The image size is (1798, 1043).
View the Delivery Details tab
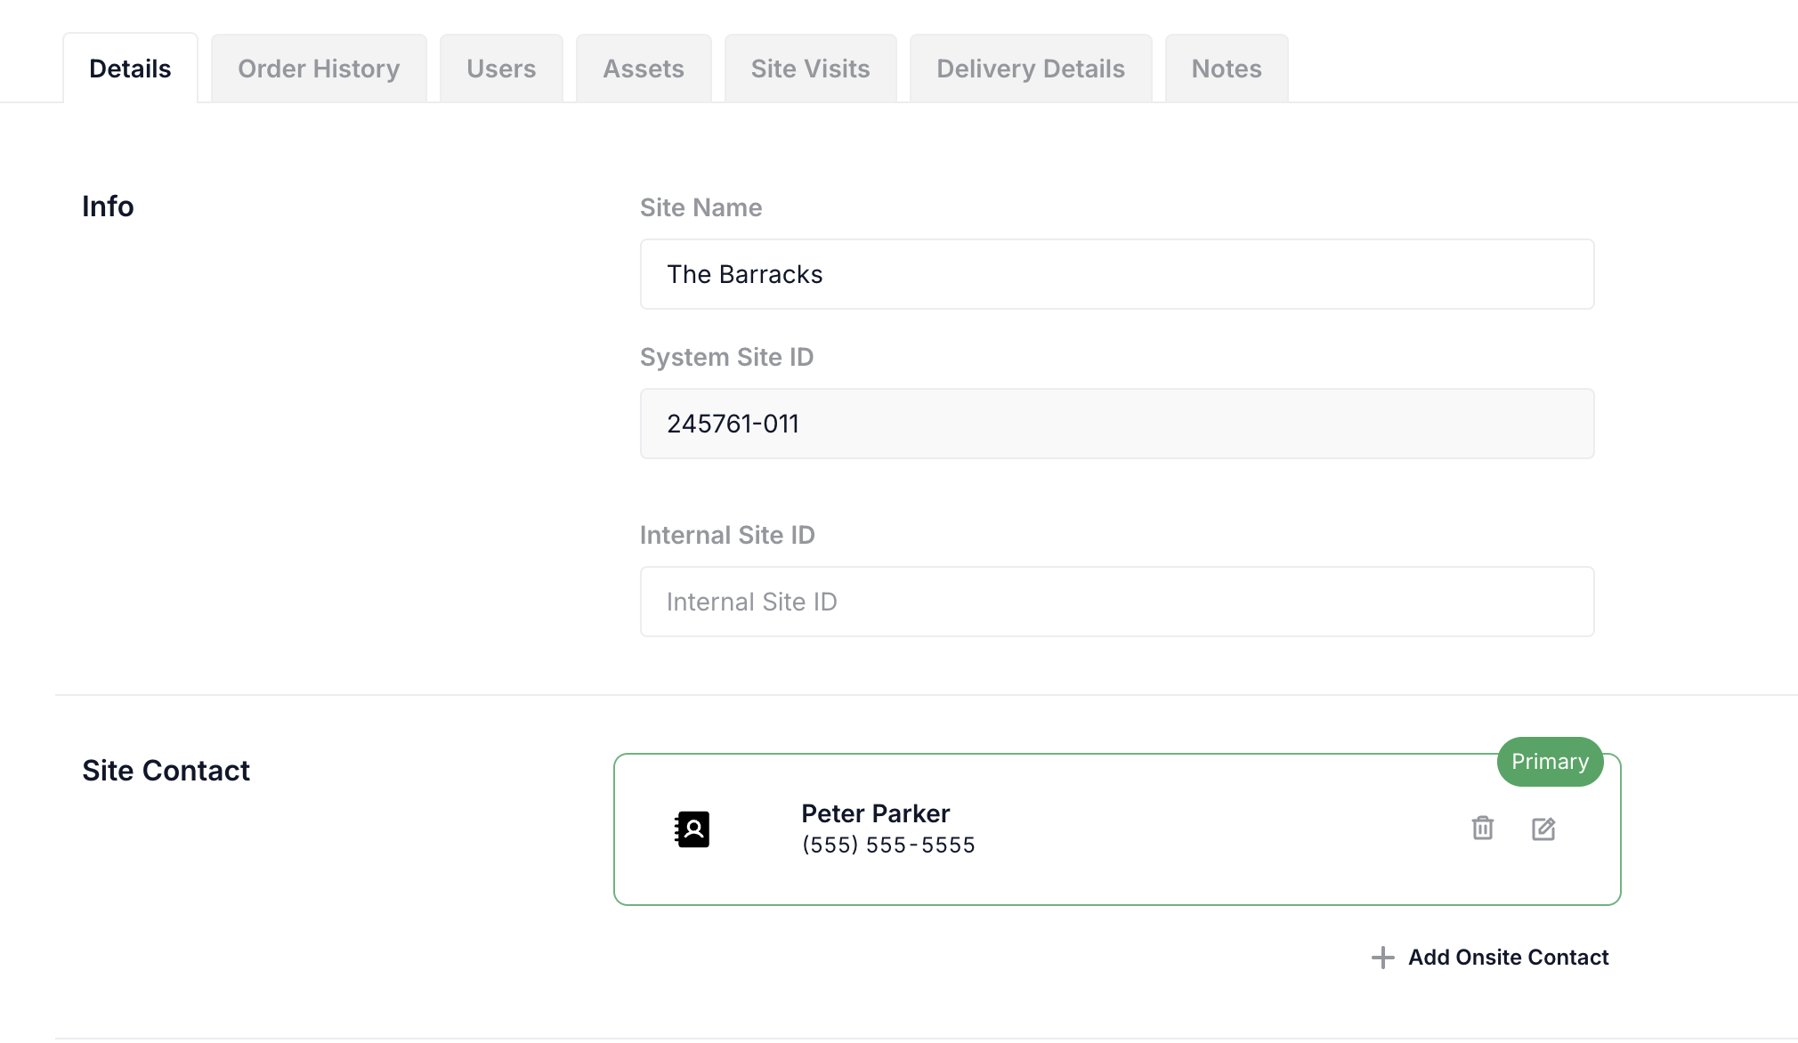pos(1031,69)
